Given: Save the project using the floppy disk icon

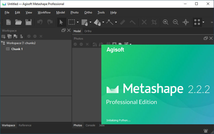Looking at the screenshot, I should click(28, 22).
